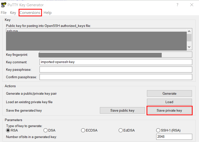Image resolution: width=199 pixels, height=142 pixels.
Task: Click 'Load an existing private key file' text
Action: coord(29,102)
